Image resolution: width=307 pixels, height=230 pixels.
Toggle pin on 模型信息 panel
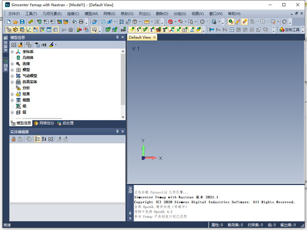click(117, 38)
